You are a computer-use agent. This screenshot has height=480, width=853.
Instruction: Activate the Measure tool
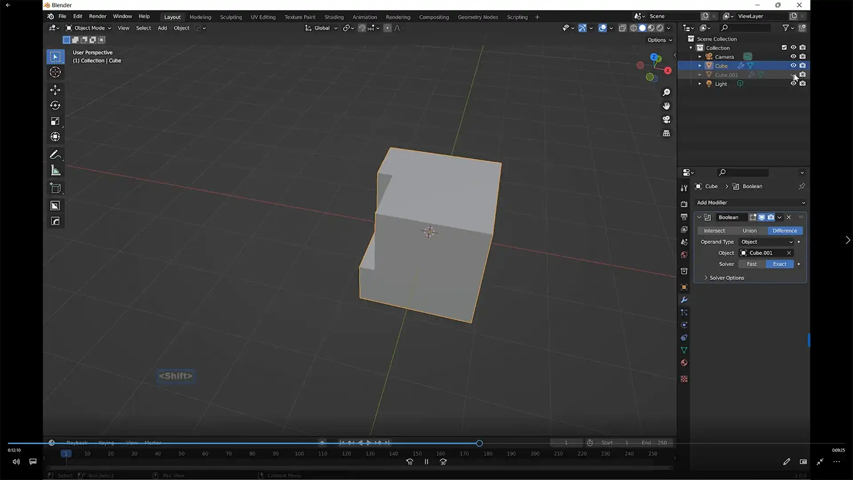[55, 170]
